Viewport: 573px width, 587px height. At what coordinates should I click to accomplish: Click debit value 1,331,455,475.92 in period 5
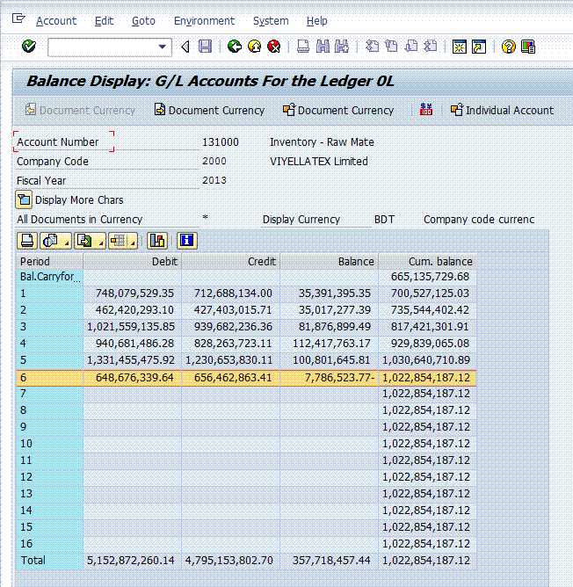(x=131, y=359)
